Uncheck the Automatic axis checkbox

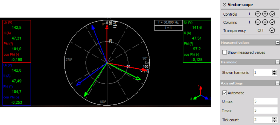(224, 93)
